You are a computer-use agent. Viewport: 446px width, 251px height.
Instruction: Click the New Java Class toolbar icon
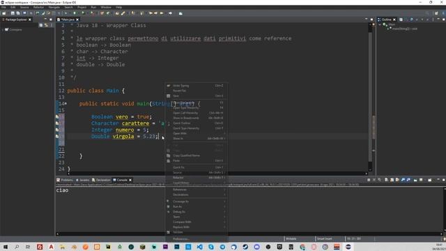pyautogui.click(x=108, y=13)
